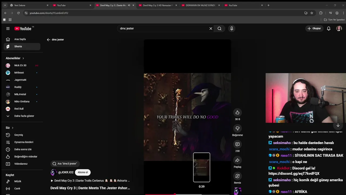Open the apps shortcut in bookmarks bar

(10, 20)
